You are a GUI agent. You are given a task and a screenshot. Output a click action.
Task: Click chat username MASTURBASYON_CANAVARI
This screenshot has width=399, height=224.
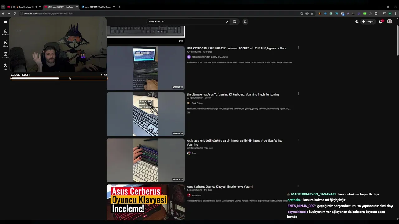313,194
